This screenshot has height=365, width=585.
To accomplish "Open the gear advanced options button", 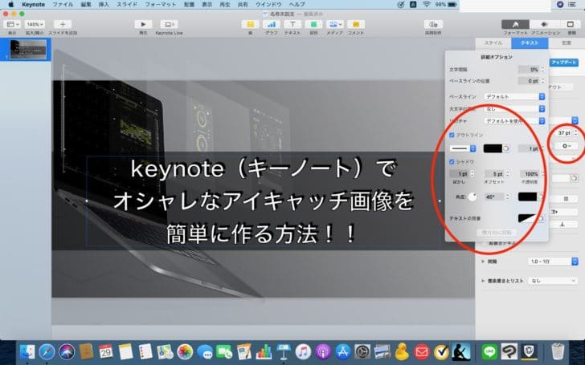I will pyautogui.click(x=567, y=146).
